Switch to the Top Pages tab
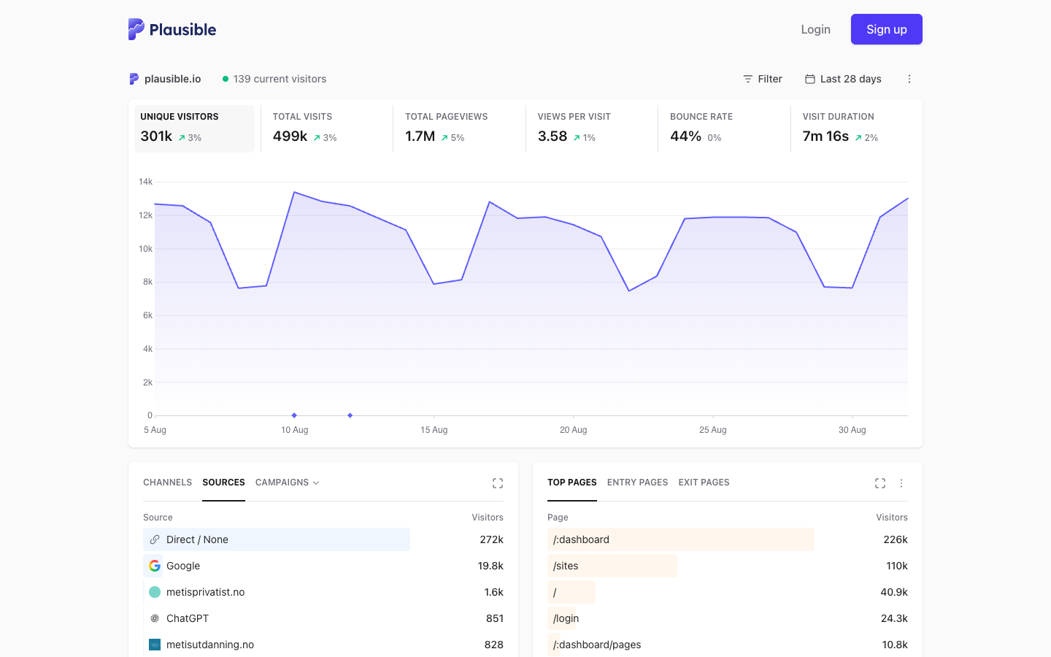This screenshot has height=657, width=1051. coord(572,483)
